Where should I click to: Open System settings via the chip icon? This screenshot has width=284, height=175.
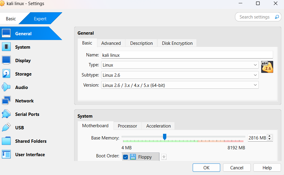tap(6, 47)
